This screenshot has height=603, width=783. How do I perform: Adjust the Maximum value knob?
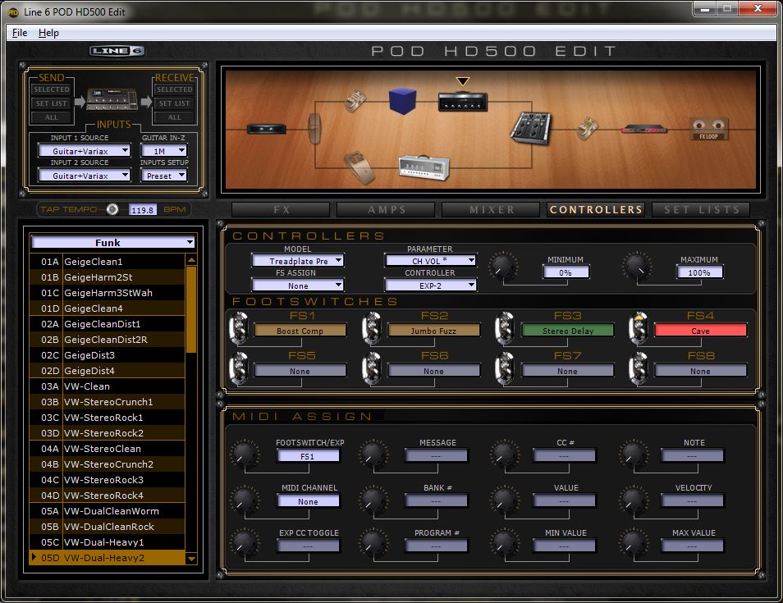[637, 266]
